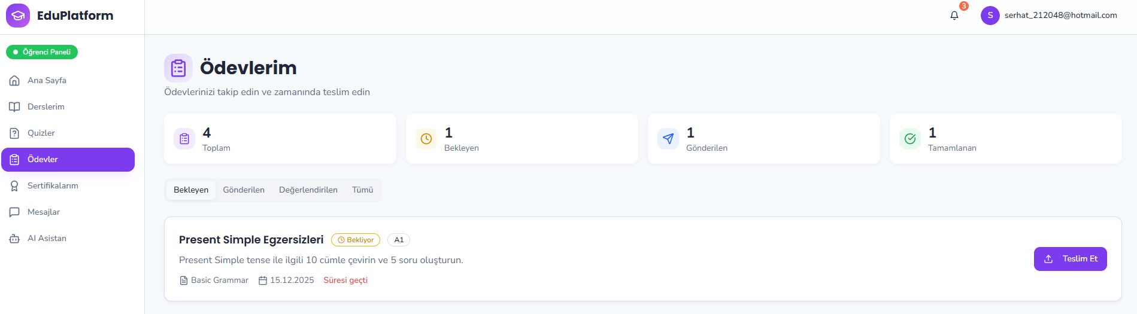Screen dimensions: 1137x314
Task: Click the number 4 in Toplam card
Action: click(x=207, y=133)
